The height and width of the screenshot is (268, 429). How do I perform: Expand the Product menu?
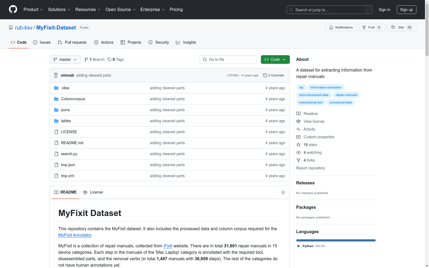[33, 9]
